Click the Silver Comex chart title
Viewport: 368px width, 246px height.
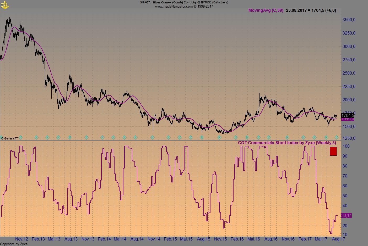tap(184, 2)
